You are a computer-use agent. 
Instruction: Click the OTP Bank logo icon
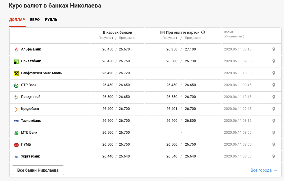(x=16, y=86)
